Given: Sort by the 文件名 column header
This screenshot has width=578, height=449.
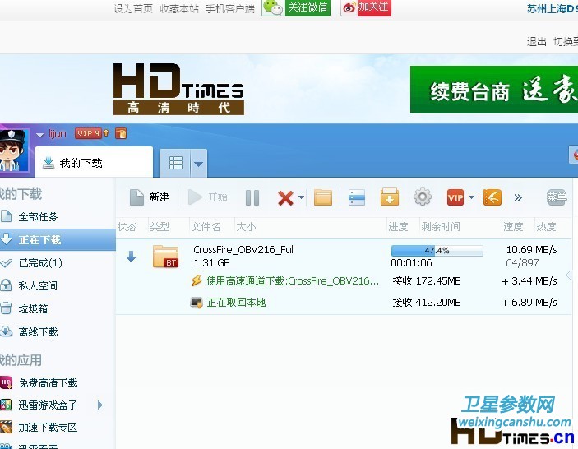Looking at the screenshot, I should point(205,226).
